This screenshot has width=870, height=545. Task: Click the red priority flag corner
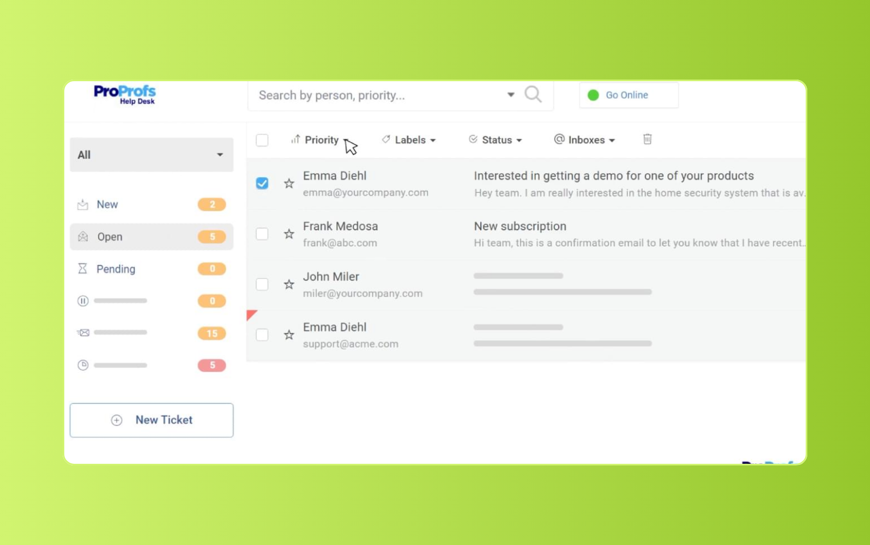tap(250, 314)
